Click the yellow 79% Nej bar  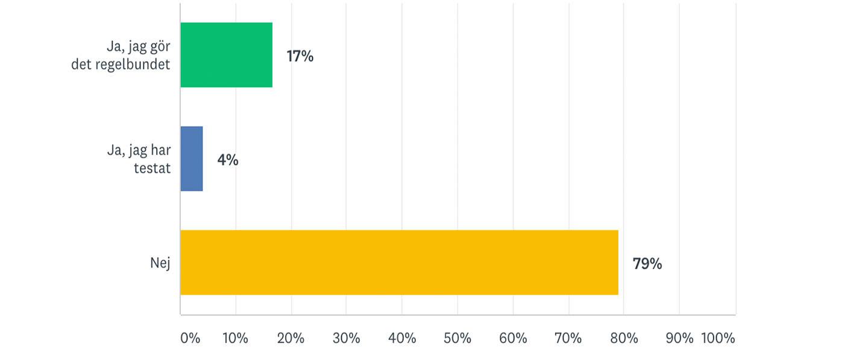[400, 262]
